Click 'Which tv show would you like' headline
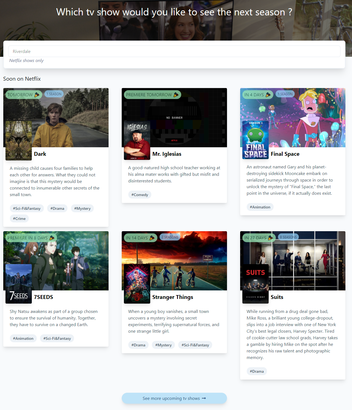This screenshot has height=410, width=352. (x=174, y=12)
